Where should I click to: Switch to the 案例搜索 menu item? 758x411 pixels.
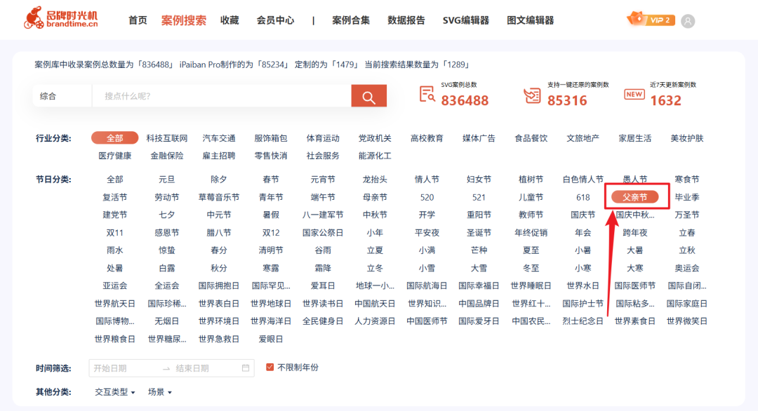point(182,20)
